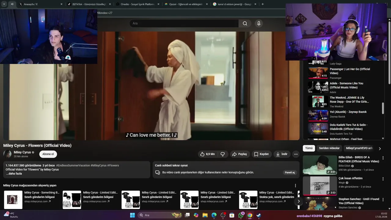Open Çok İnsan Affettim thumbnail
Viewport: 391px width, 220px height.
tap(320, 186)
